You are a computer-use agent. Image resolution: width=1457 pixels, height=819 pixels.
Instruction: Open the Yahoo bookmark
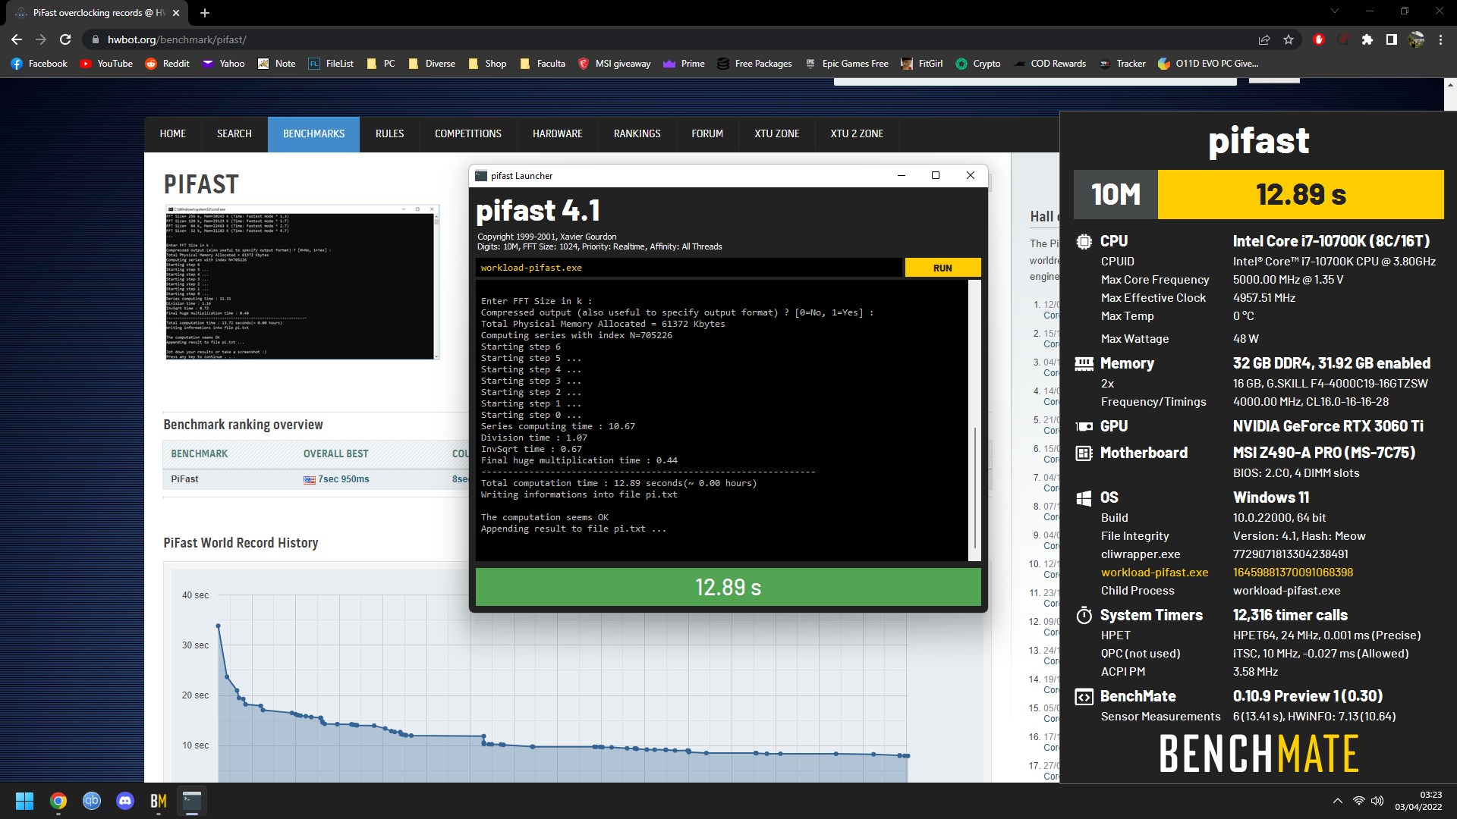pyautogui.click(x=224, y=64)
